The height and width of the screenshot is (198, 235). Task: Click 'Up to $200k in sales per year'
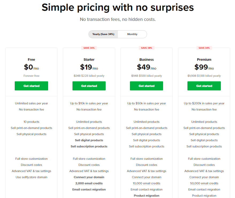[204, 103]
